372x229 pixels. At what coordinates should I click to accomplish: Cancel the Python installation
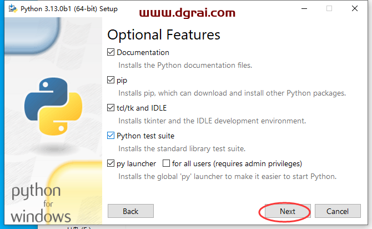click(338, 211)
